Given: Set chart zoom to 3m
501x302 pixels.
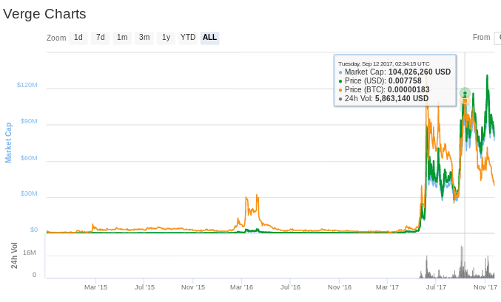Looking at the screenshot, I should tap(144, 38).
